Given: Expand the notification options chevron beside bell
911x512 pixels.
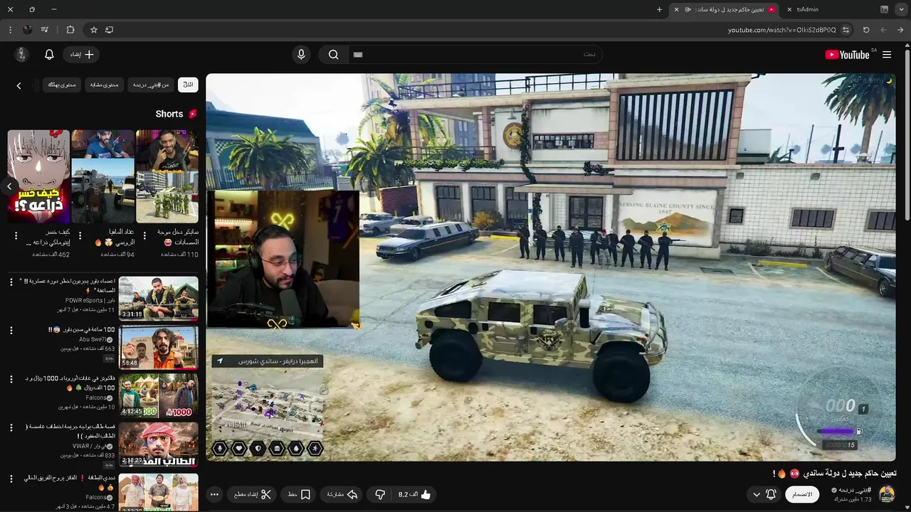Looking at the screenshot, I should [757, 494].
